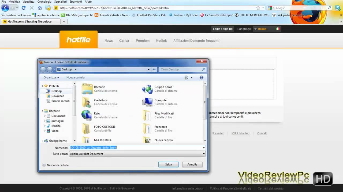
Task: Change view with the view mode icon
Action: (187, 77)
